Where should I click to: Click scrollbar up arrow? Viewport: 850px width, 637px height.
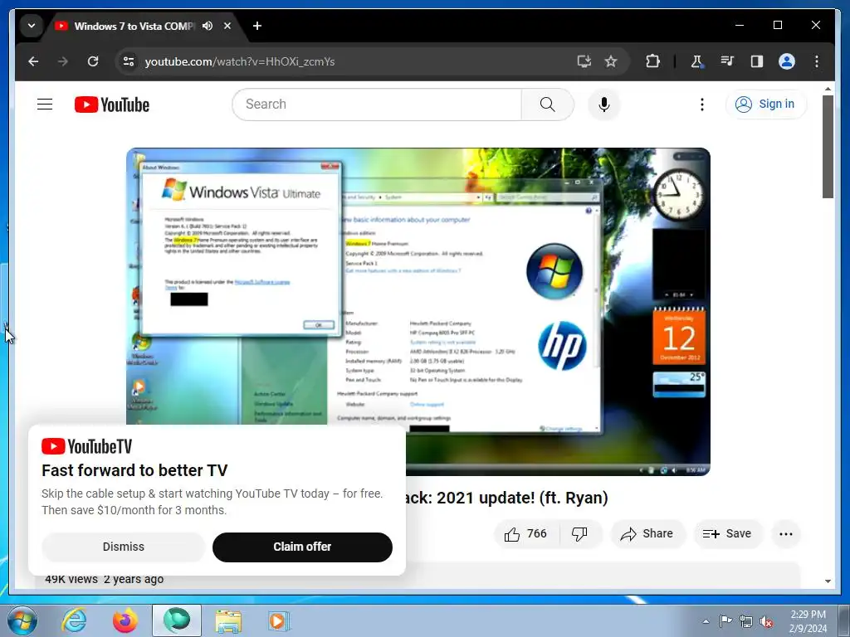828,88
